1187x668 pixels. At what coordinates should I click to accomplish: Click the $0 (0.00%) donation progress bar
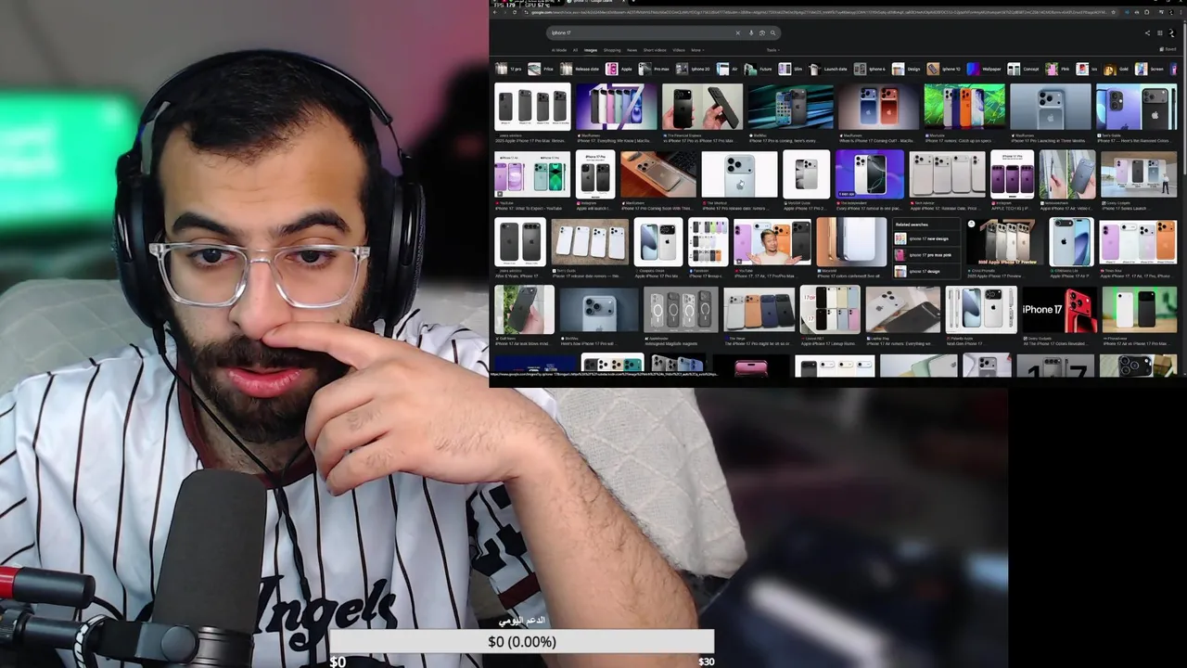(522, 641)
